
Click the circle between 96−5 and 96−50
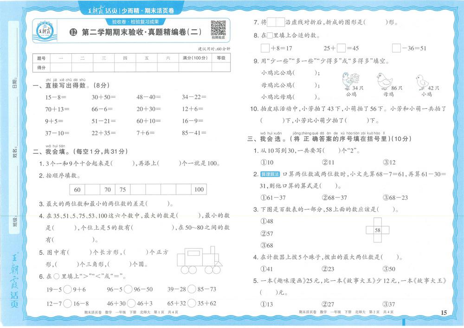[128, 289]
